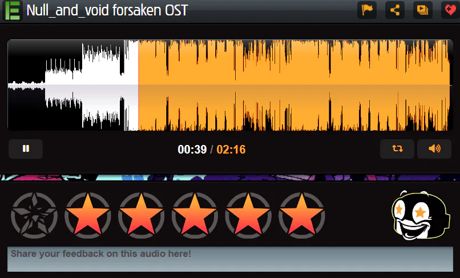Seek back in the white played waveform
Image resolution: width=460 pixels, height=278 pixels.
click(x=72, y=85)
